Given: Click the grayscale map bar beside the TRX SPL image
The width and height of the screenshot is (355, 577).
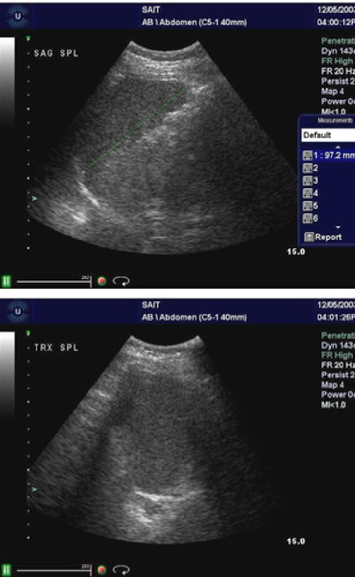Looking at the screenshot, I should (x=7, y=376).
